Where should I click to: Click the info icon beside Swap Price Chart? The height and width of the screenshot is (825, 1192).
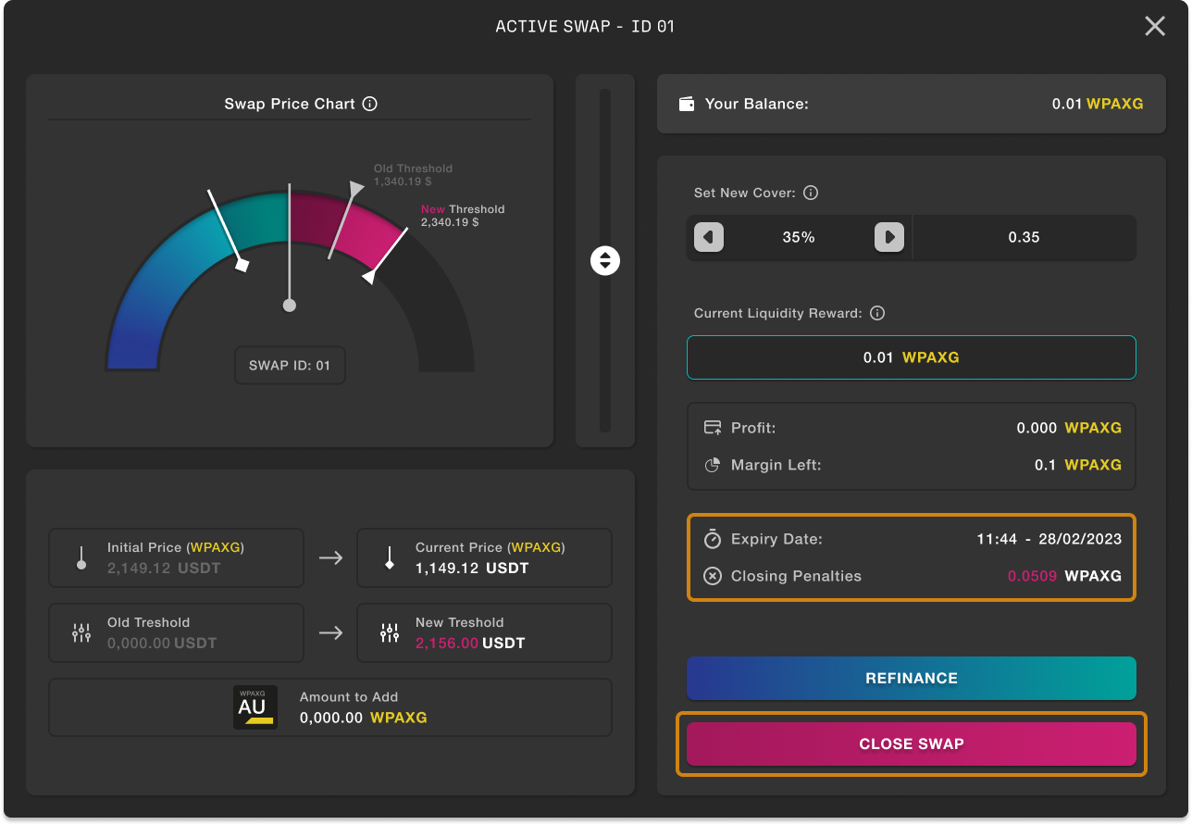pos(370,104)
